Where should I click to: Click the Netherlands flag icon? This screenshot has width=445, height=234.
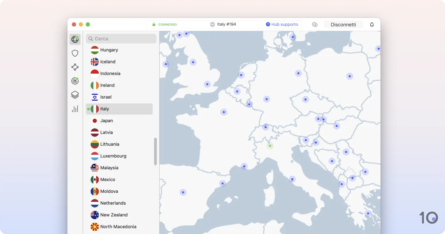click(x=95, y=203)
